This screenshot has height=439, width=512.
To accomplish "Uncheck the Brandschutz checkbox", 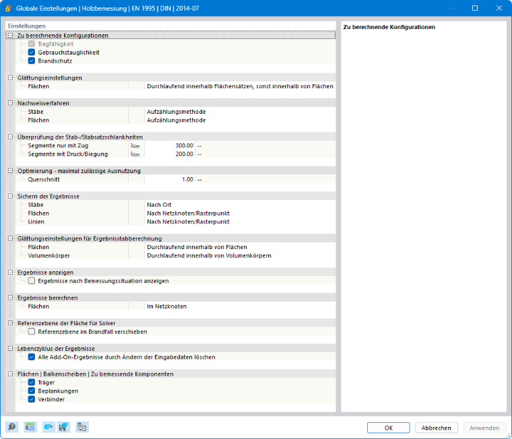I will 32,61.
